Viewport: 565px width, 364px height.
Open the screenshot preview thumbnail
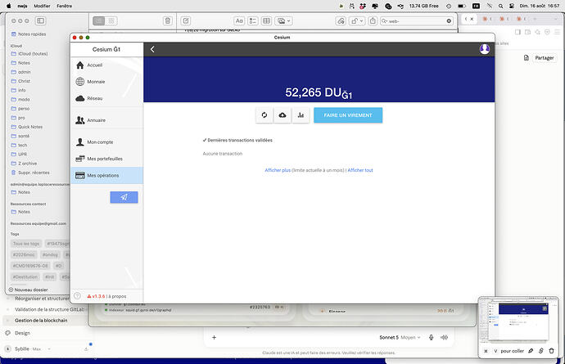[x=518, y=320]
